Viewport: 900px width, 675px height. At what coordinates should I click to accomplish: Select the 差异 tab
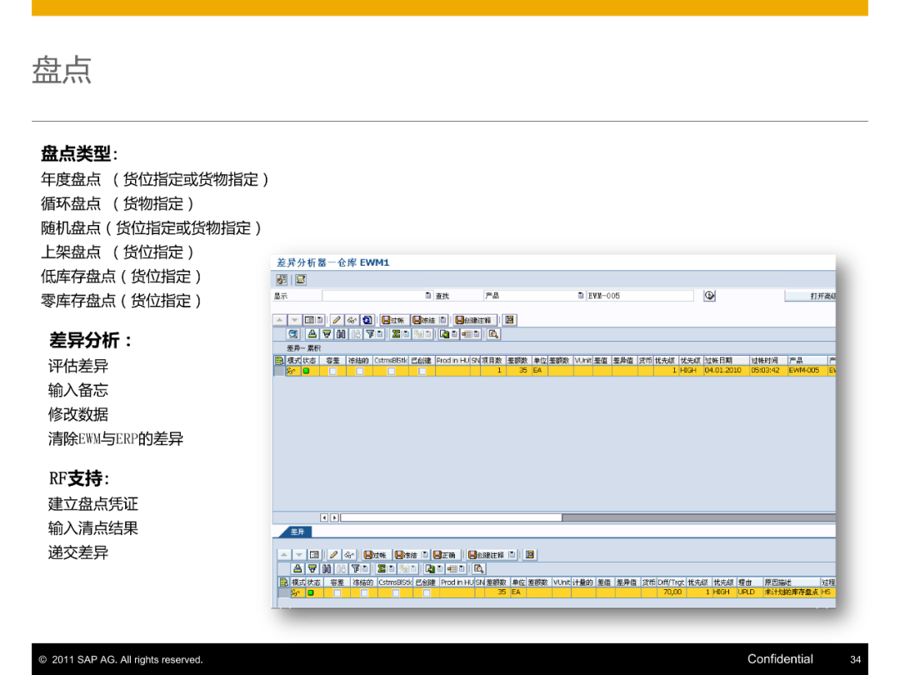coord(297,532)
